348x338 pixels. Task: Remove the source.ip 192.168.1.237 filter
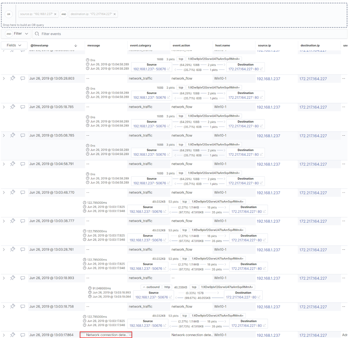click(55, 14)
